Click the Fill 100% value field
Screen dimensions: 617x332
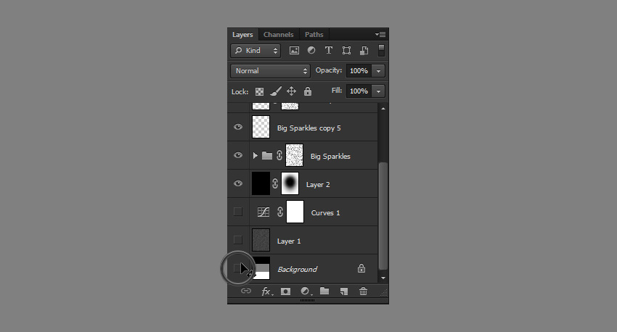(359, 91)
